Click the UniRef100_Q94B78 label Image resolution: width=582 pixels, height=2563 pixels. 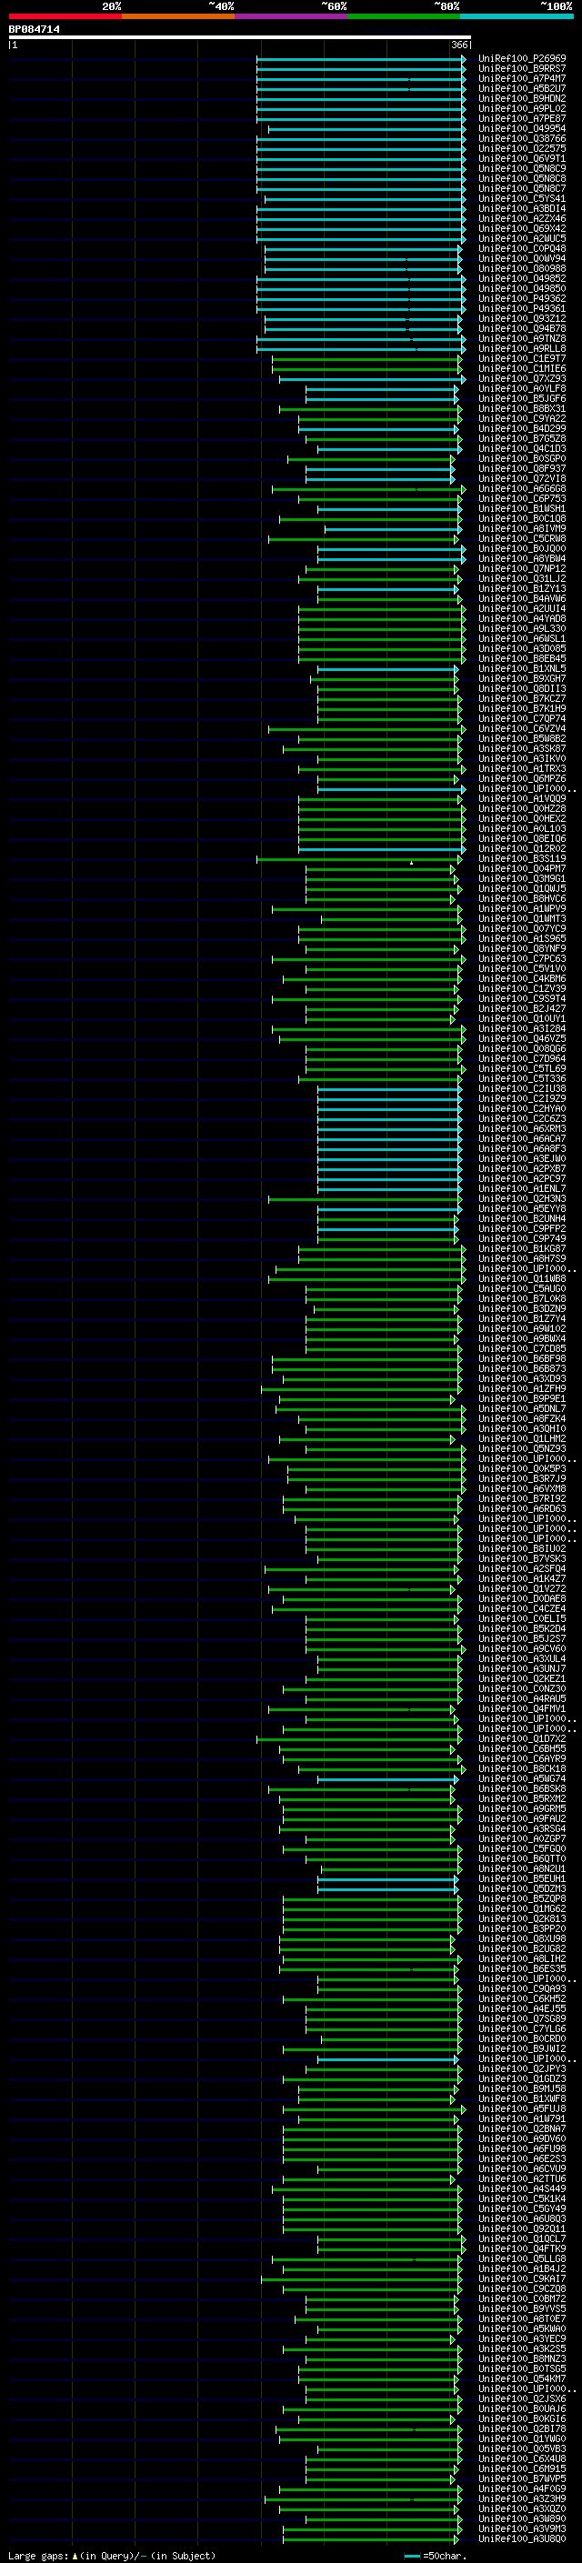[522, 328]
